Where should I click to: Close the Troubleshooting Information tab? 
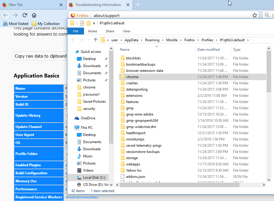click(128, 5)
